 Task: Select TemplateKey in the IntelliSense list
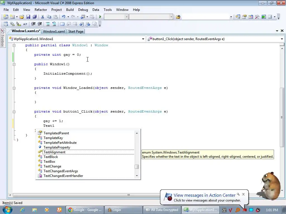53,138
